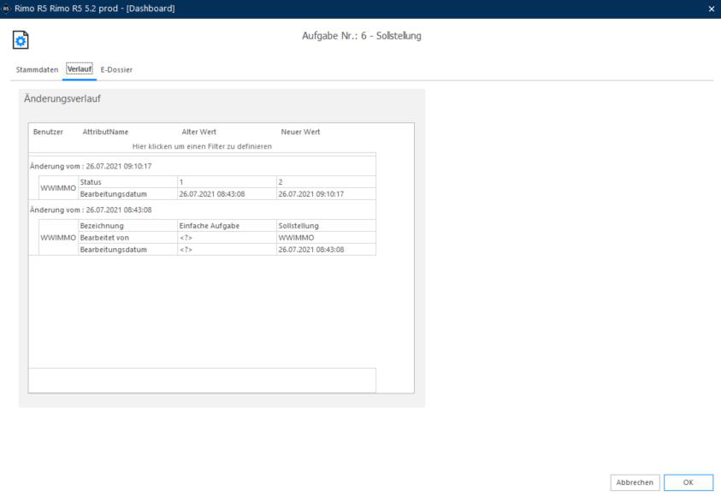Confirm with the OK button
Screen dimensions: 721x496
pyautogui.click(x=688, y=482)
